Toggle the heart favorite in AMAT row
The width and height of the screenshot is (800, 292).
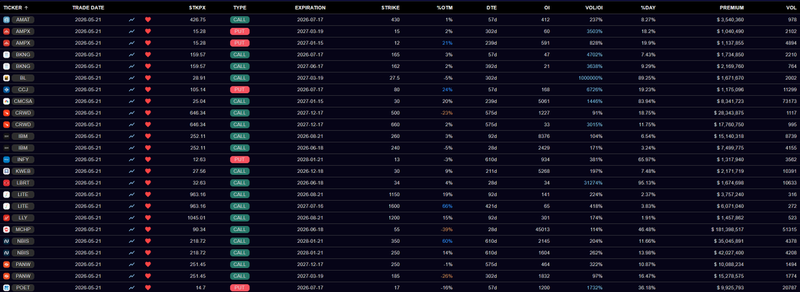[148, 20]
